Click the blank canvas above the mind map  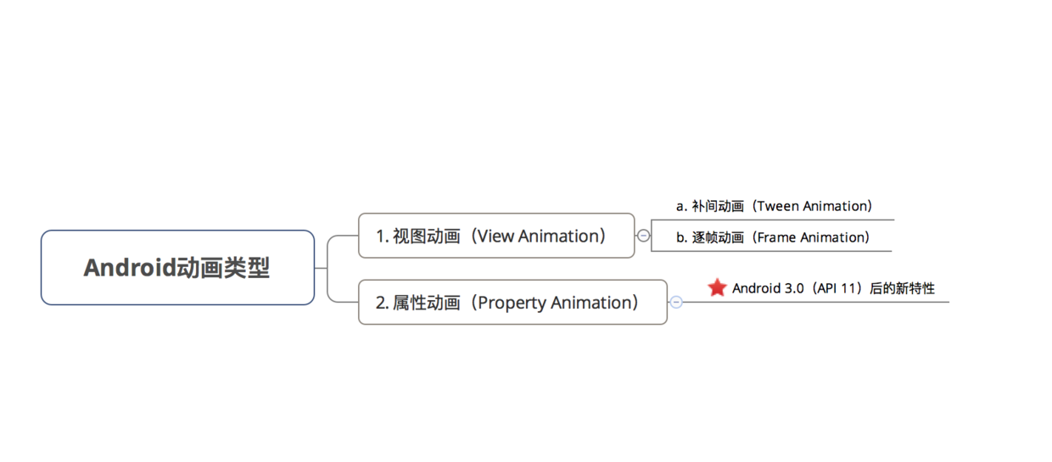click(x=526, y=93)
